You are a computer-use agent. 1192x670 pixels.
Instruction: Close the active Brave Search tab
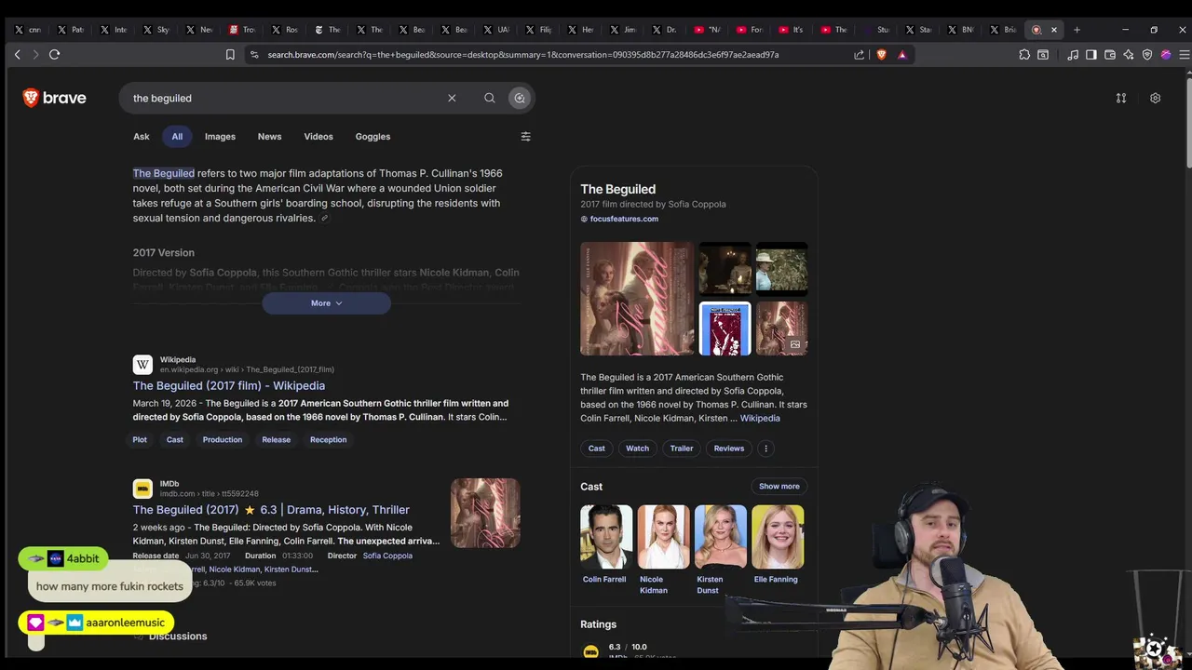tap(1054, 30)
